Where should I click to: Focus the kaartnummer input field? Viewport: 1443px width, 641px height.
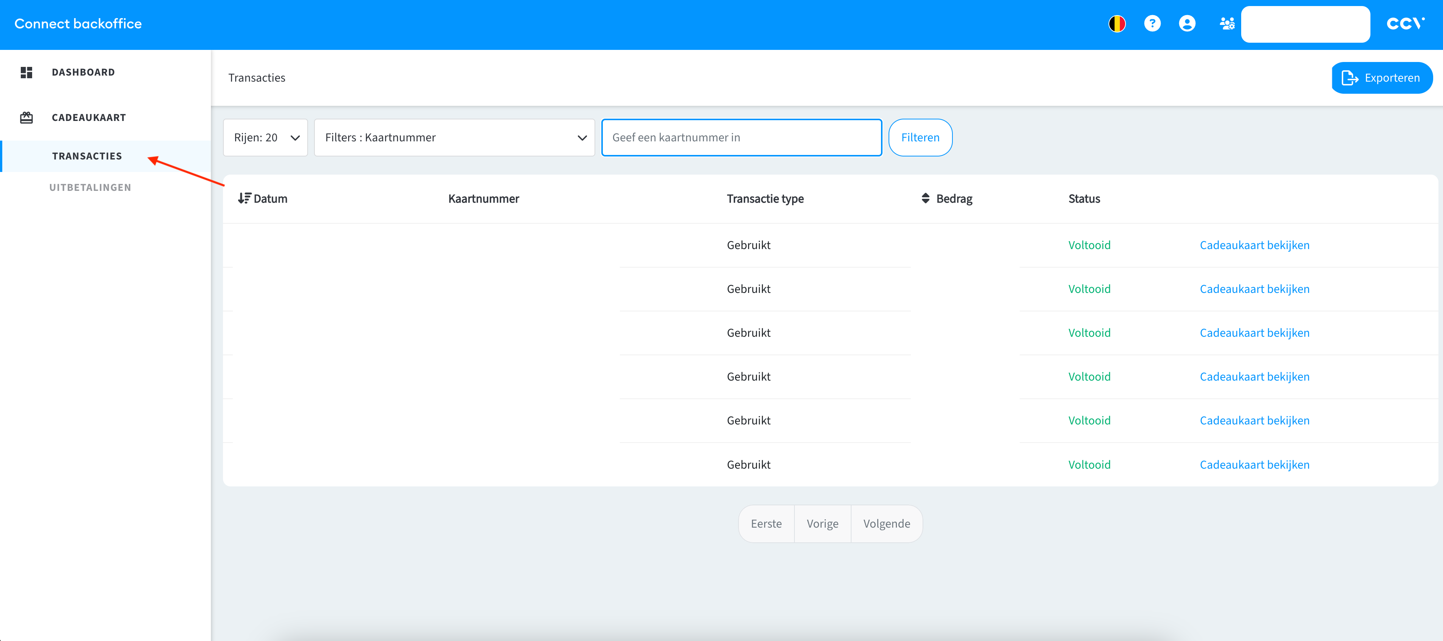pos(741,138)
